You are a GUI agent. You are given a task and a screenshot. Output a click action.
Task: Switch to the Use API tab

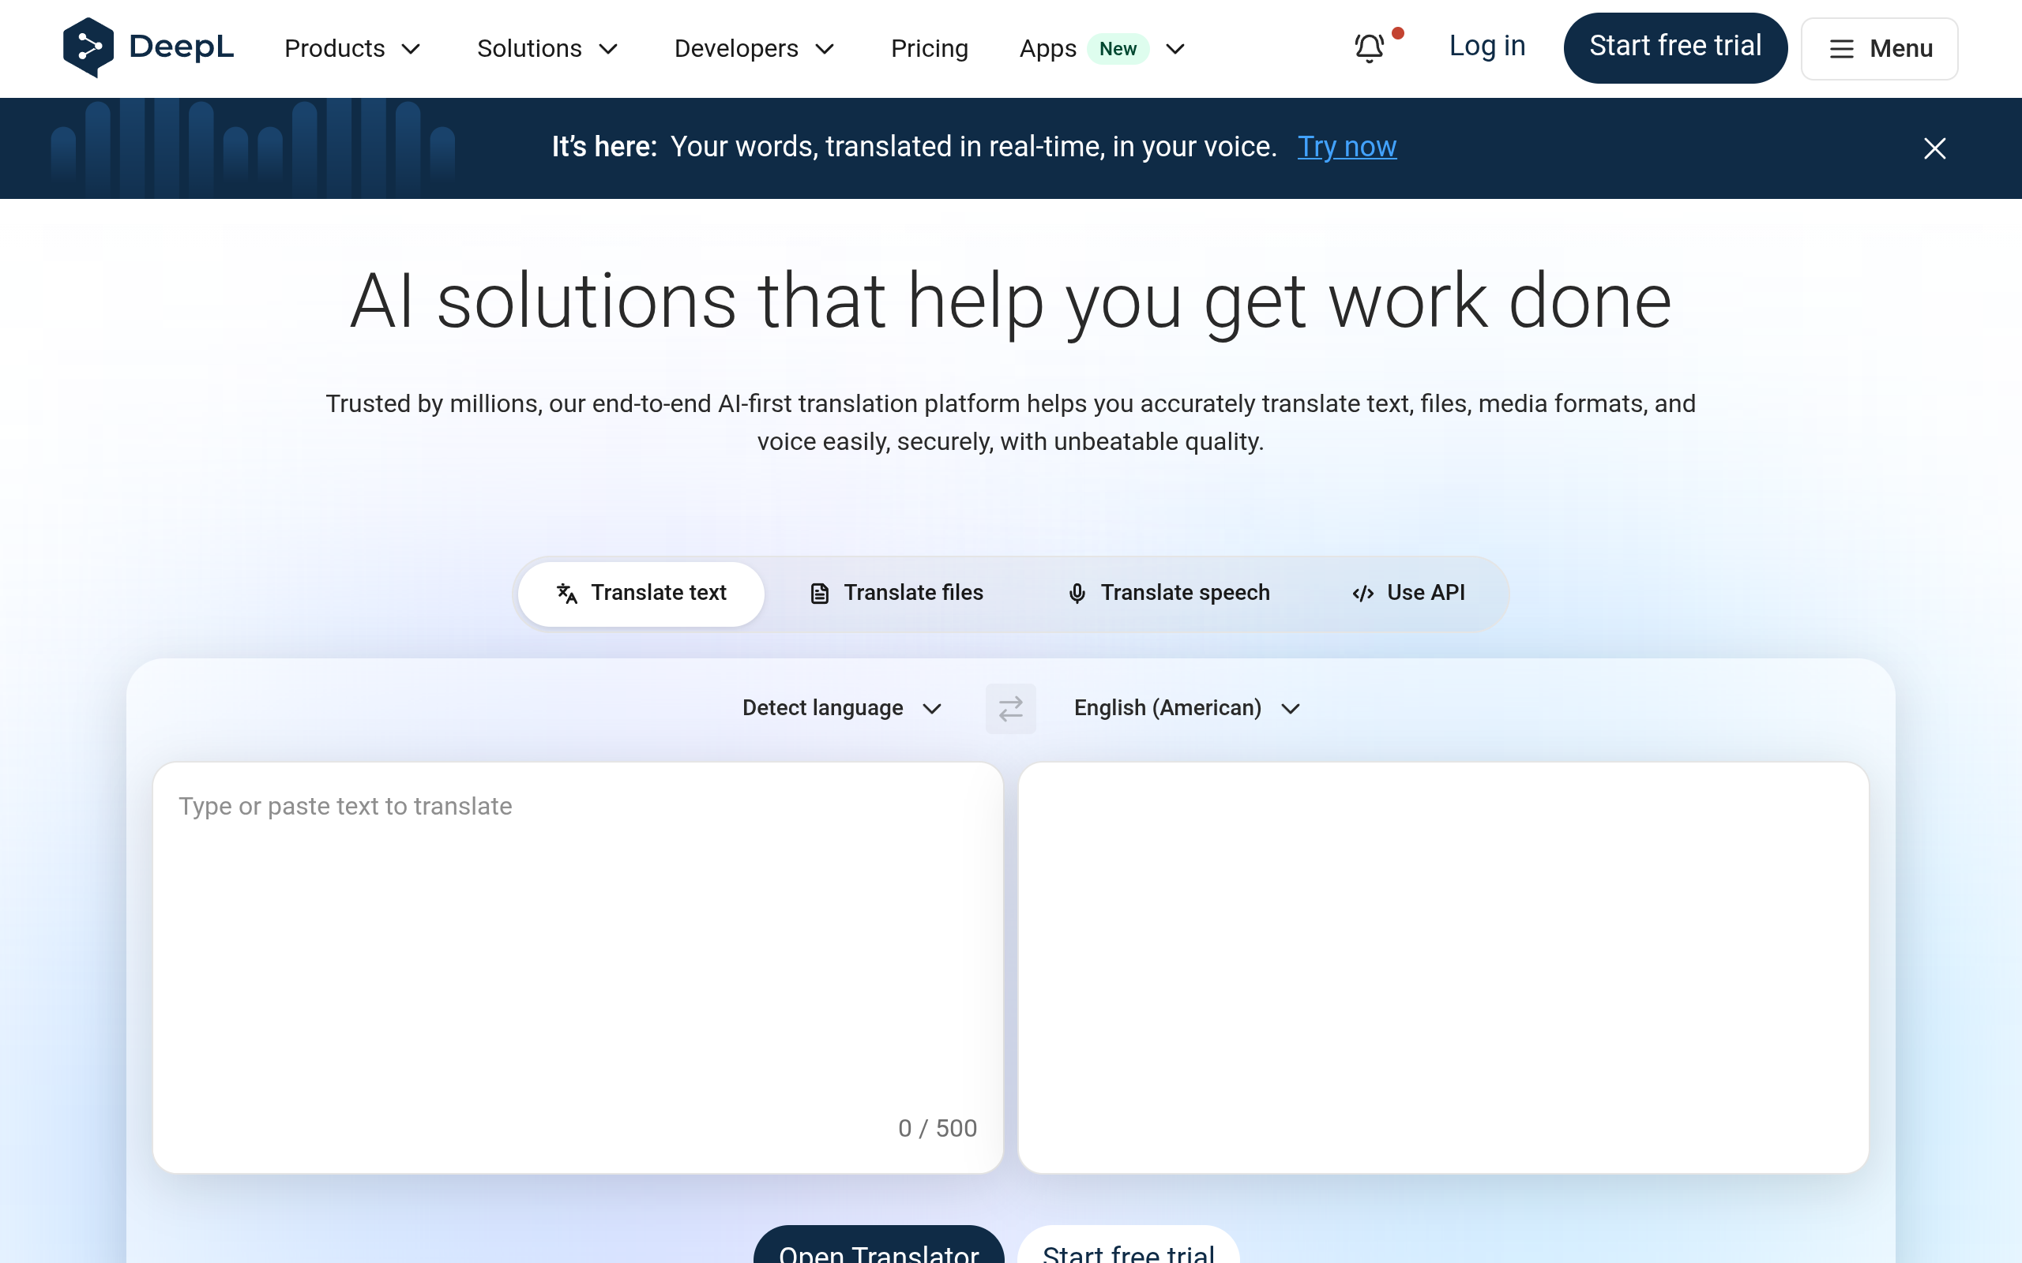pos(1408,593)
